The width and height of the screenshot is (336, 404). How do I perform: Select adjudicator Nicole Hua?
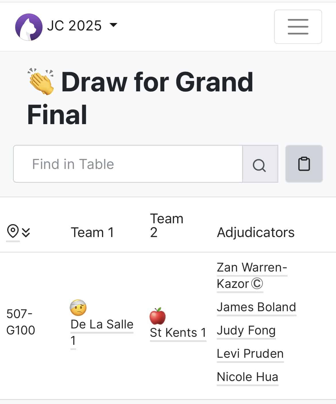248,377
